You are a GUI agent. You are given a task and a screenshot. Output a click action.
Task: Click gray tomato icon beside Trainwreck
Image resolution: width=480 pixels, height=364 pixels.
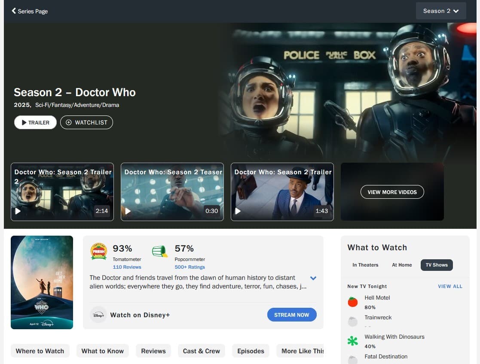point(353,321)
